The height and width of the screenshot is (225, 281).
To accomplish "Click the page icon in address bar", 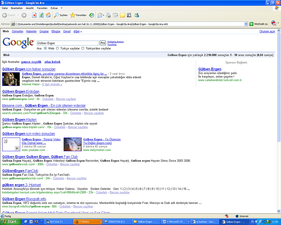I will [x=13, y=24].
